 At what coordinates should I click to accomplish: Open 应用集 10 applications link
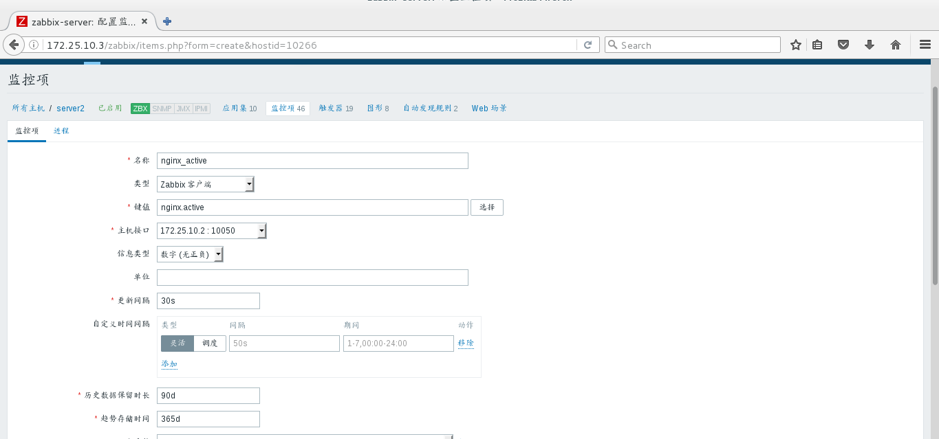pos(239,109)
